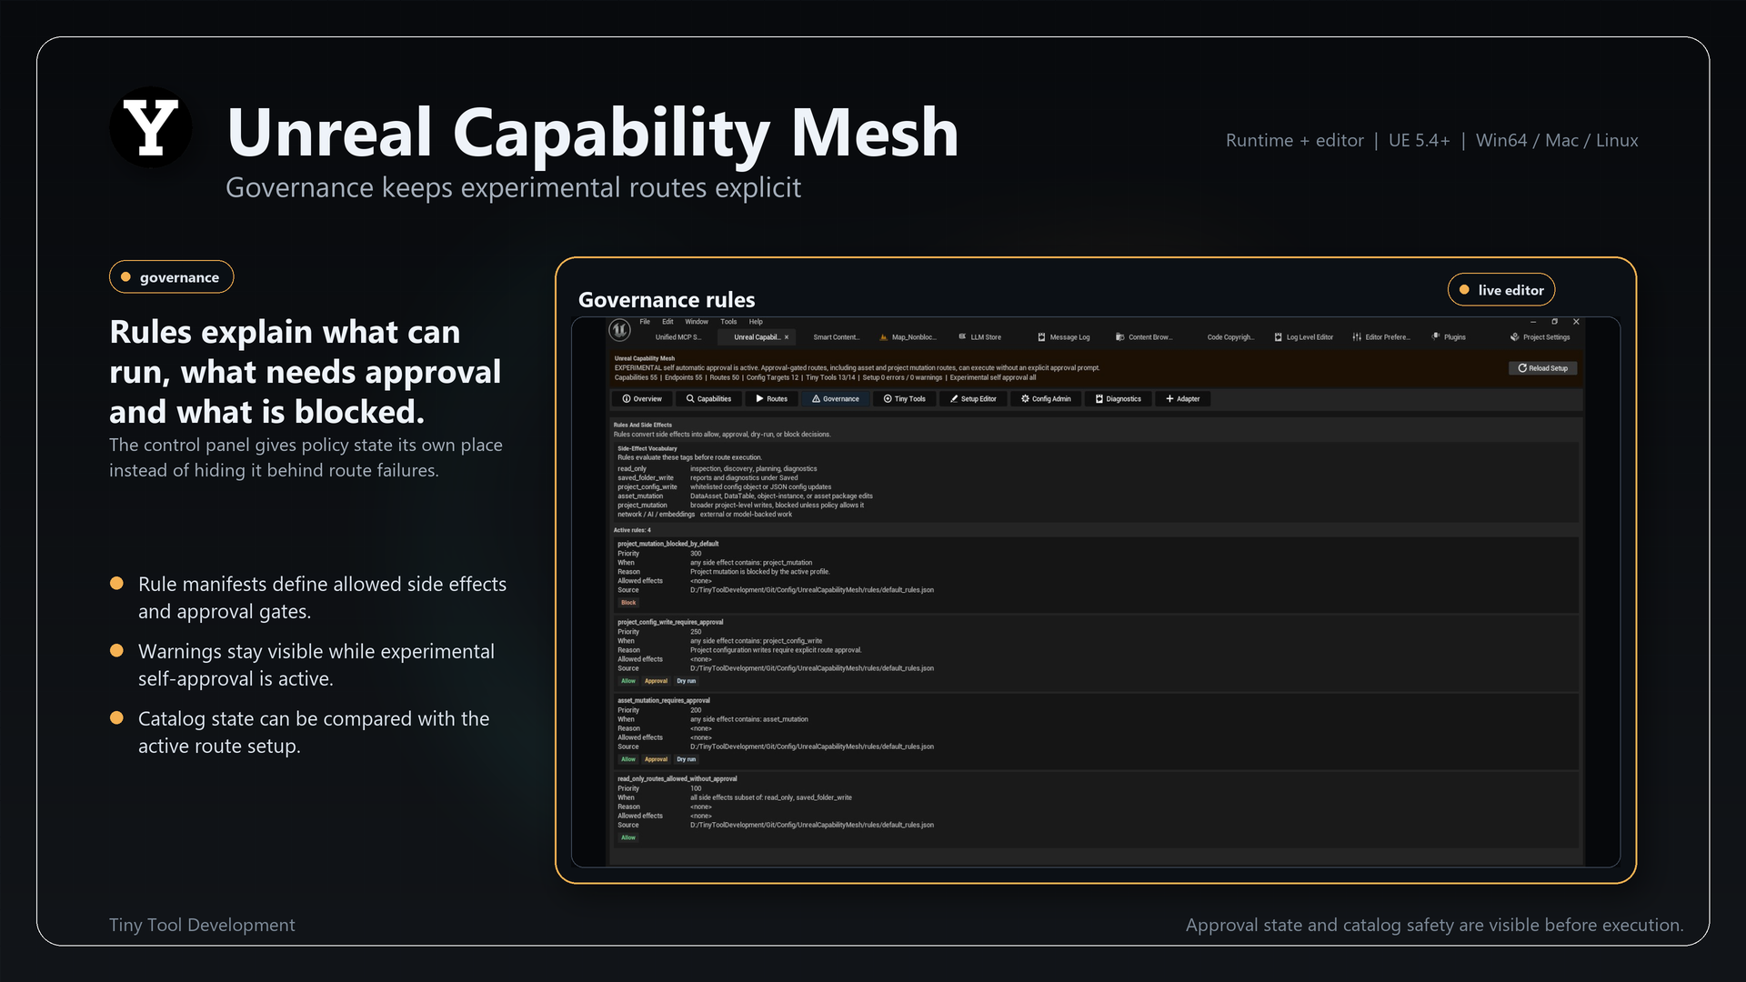Click the "Active rules: 4" label
Viewport: 1746px width, 982px height.
[632, 530]
